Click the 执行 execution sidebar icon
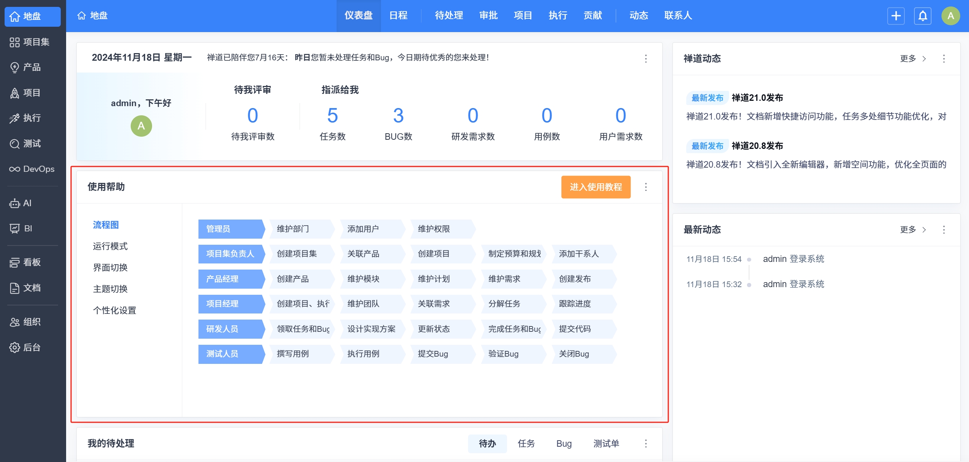 pyautogui.click(x=15, y=118)
